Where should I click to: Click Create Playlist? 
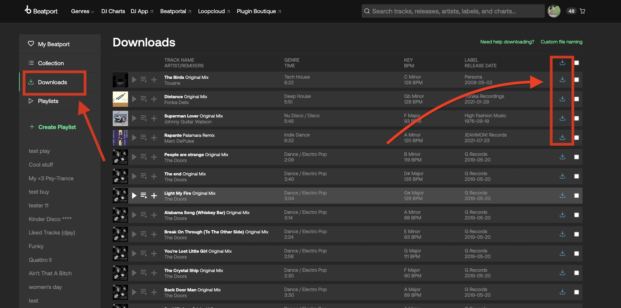coord(53,127)
